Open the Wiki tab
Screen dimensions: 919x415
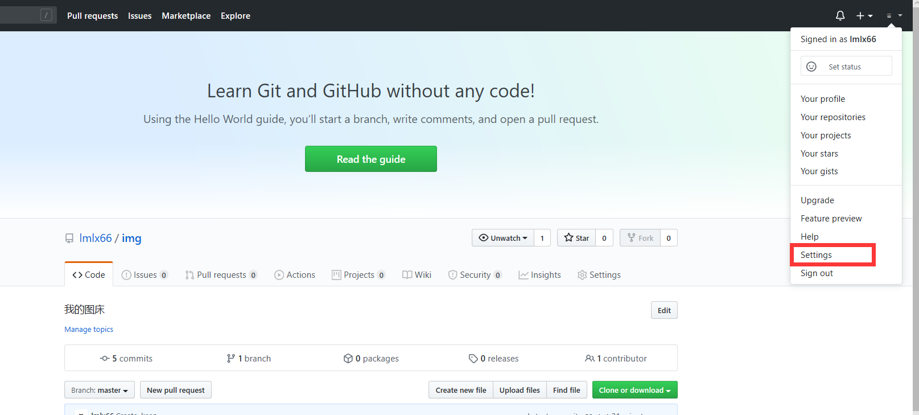(x=417, y=275)
